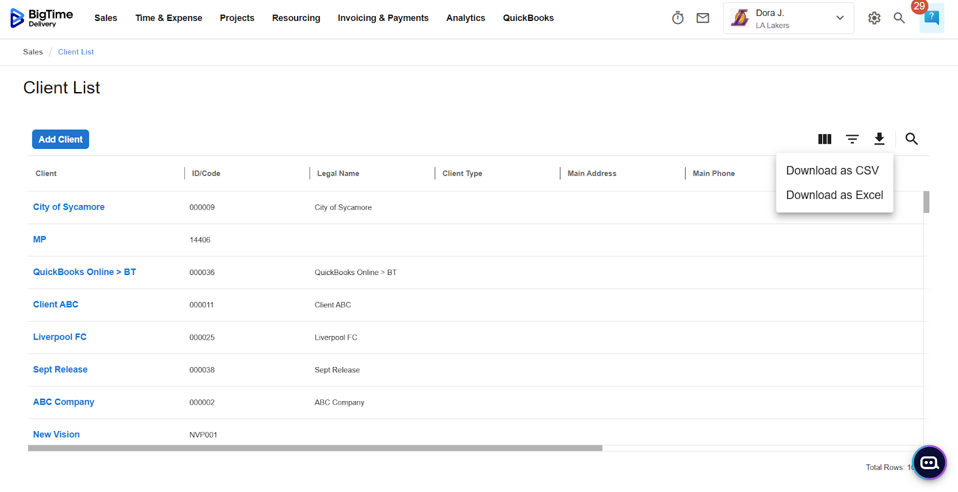The height and width of the screenshot is (492, 958).
Task: Open the chatbot assistant bubble
Action: 929,463
